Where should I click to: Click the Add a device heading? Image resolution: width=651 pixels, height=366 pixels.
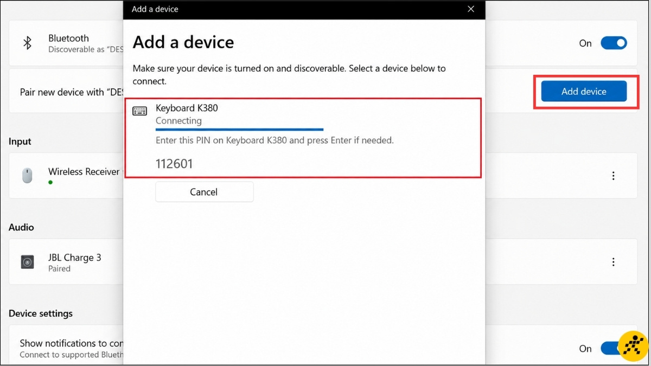[x=183, y=42]
